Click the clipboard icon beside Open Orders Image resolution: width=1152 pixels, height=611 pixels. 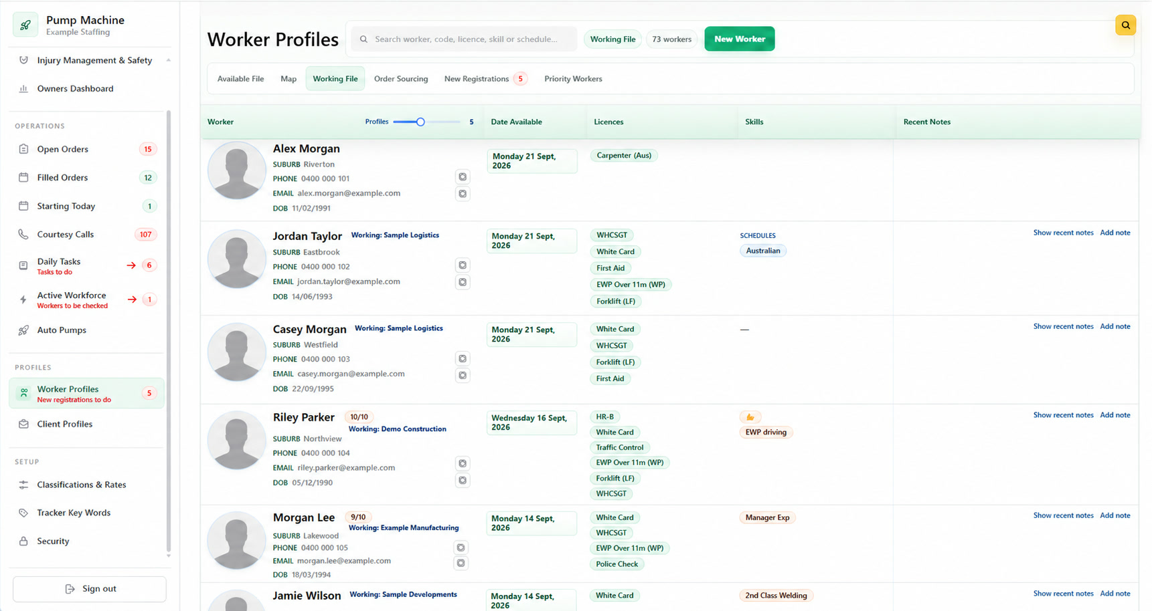click(x=23, y=149)
